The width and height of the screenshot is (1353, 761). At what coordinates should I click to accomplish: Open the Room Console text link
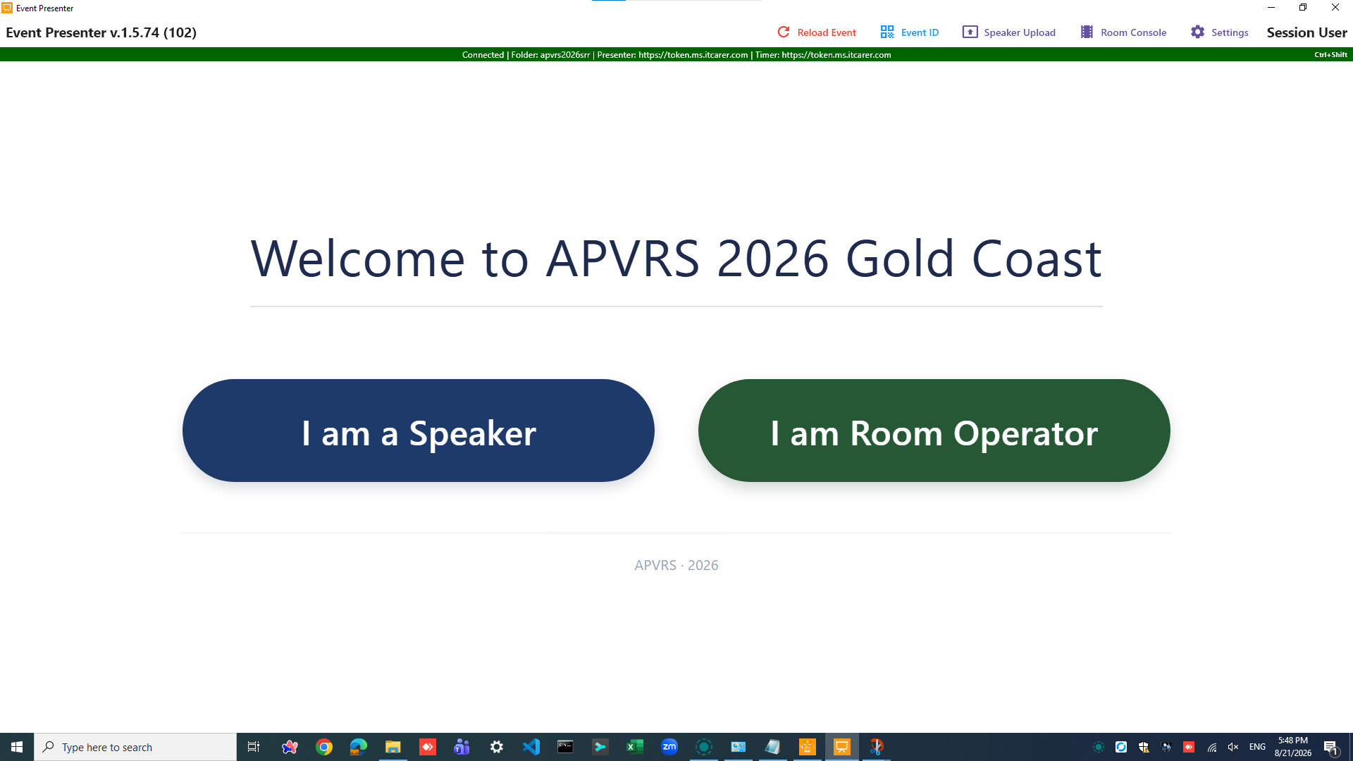point(1133,32)
